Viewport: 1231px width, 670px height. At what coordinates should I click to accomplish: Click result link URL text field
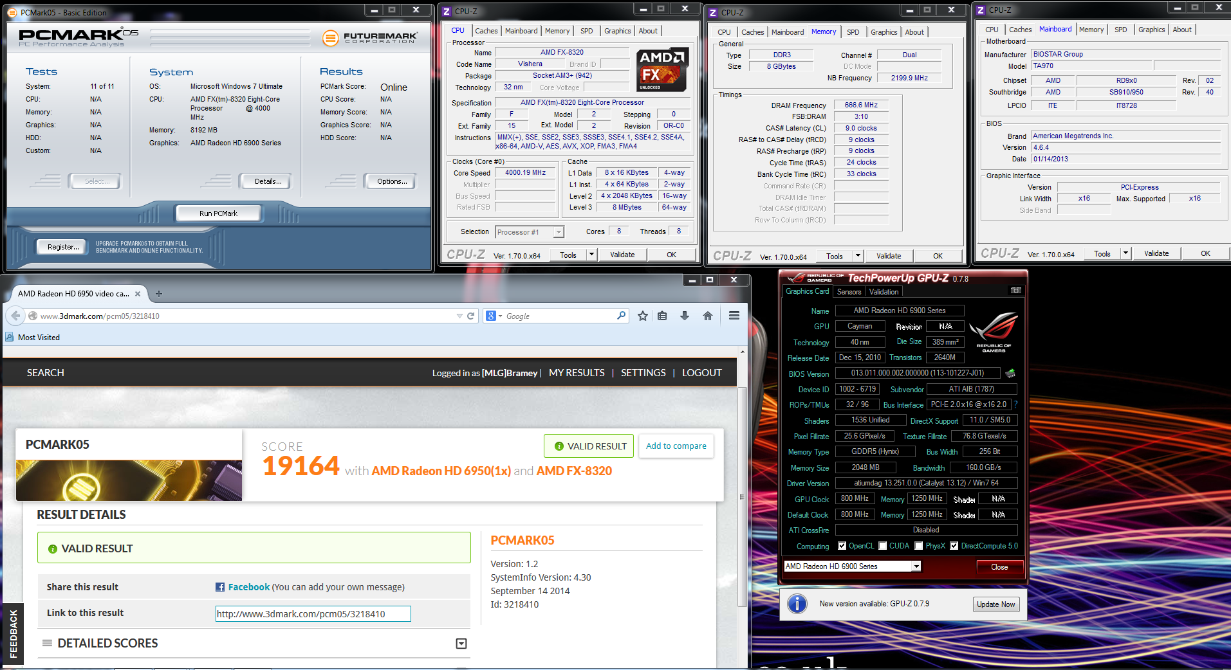tap(313, 614)
